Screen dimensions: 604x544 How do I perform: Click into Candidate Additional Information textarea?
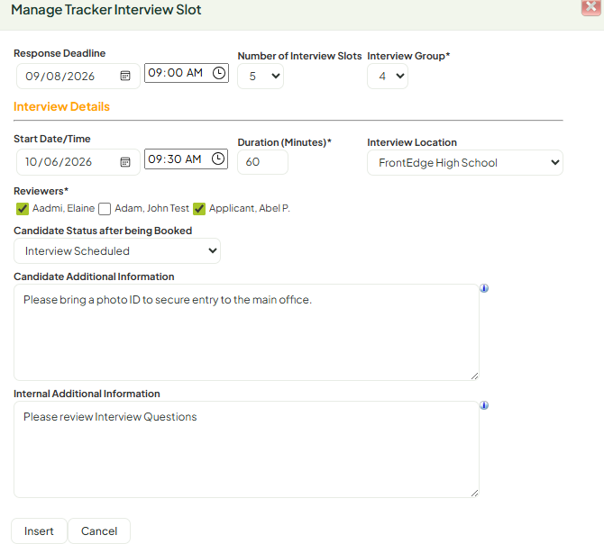[246, 332]
